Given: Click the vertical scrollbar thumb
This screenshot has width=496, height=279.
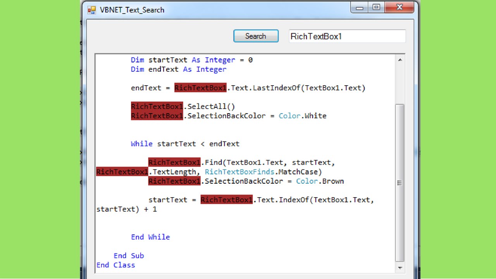Looking at the screenshot, I should (x=400, y=183).
